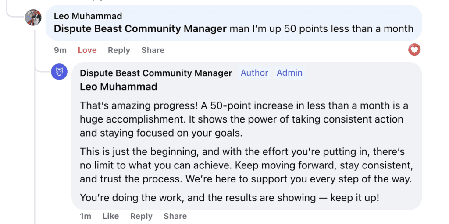Share the Dispute Beast Community Manager reply

point(175,216)
